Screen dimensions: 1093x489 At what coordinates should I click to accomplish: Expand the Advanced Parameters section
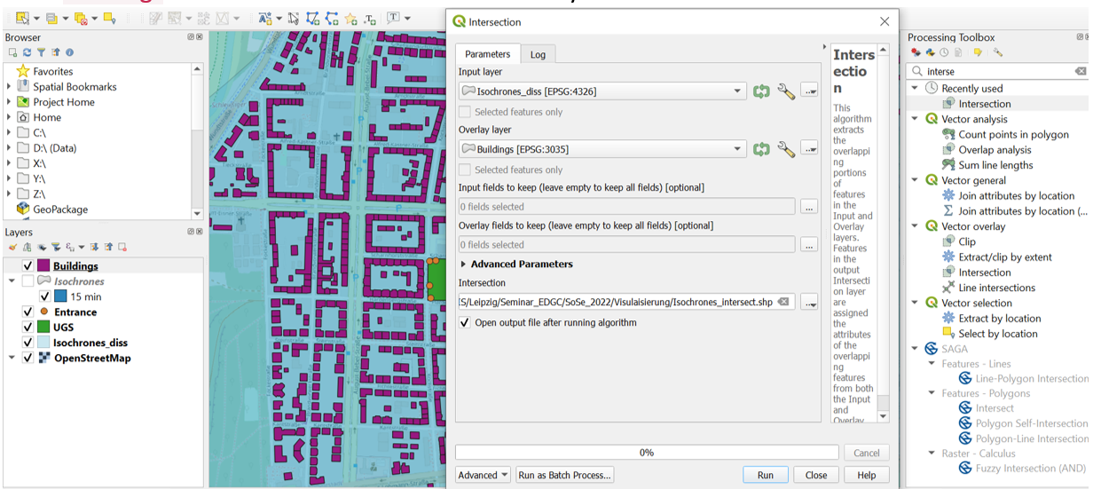[x=464, y=264]
